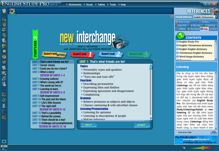The width and height of the screenshot is (219, 151).
Task: Open the Default dictionary dropdown arrow
Action: 216,17
